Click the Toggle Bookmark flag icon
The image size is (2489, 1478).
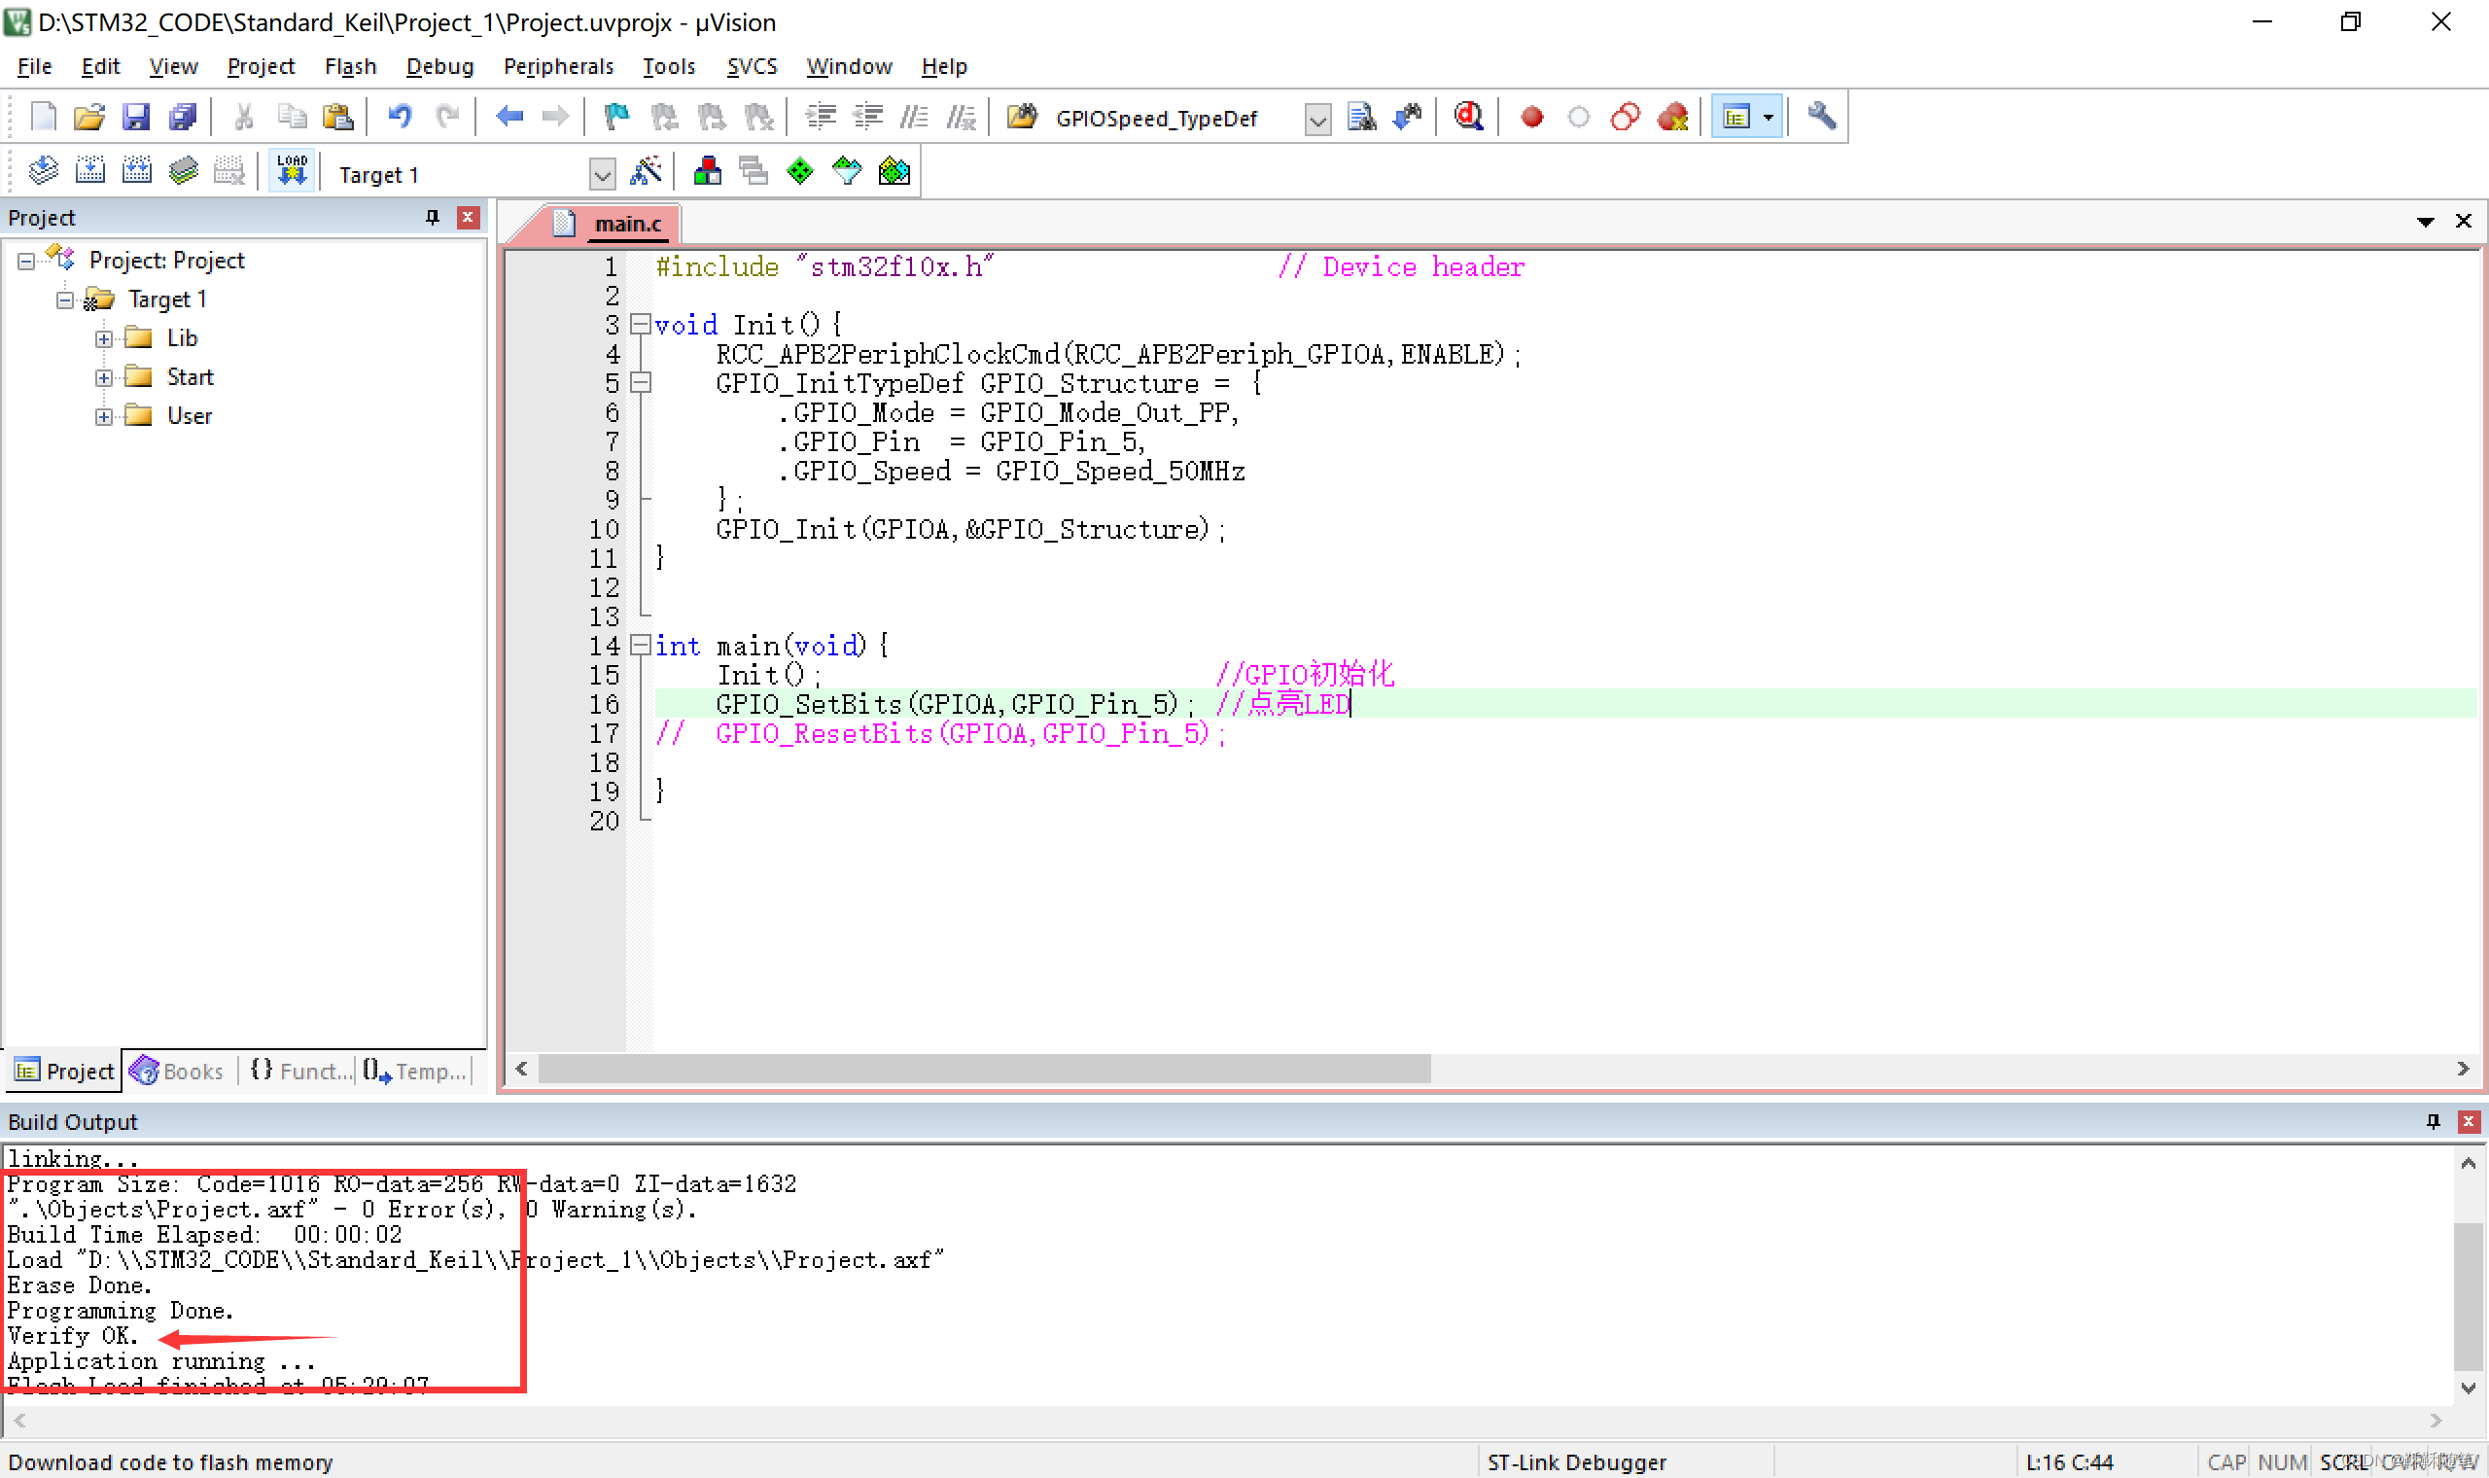click(x=617, y=118)
